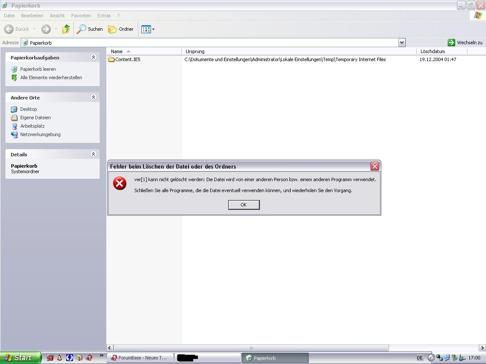Image resolution: width=486 pixels, height=364 pixels.
Task: Open Eigene Dateien link
Action: [x=35, y=118]
